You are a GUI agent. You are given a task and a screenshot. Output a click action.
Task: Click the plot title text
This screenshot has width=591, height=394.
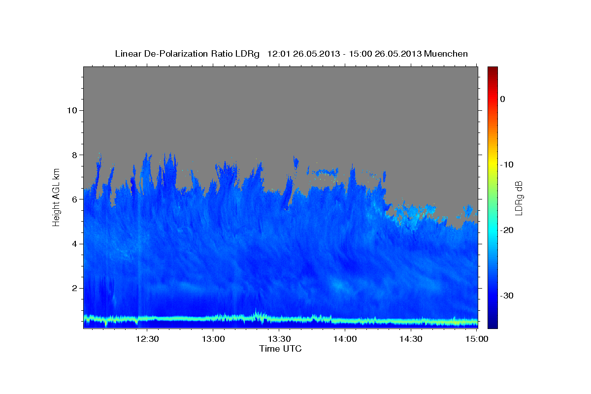tap(291, 54)
